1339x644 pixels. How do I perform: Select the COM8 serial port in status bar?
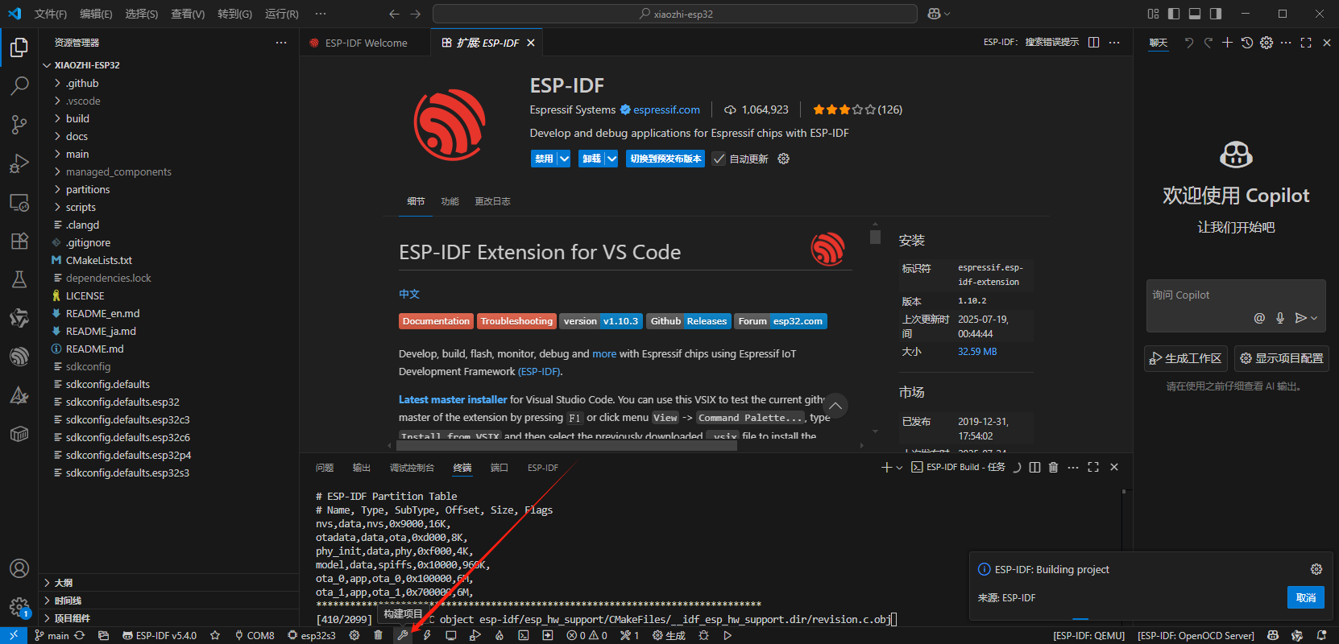point(255,635)
